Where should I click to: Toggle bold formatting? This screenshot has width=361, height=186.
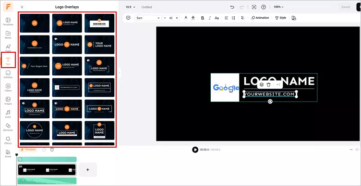point(203,18)
